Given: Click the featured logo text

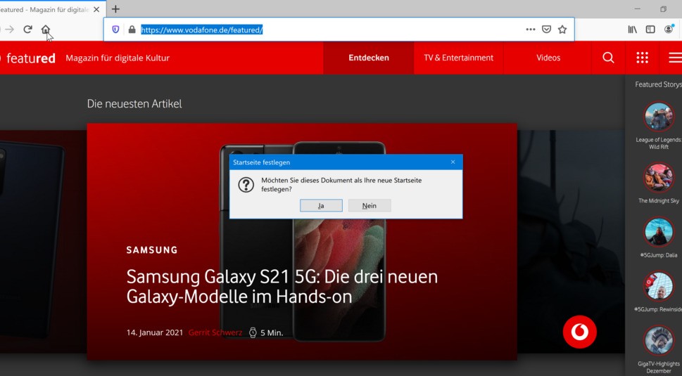Looking at the screenshot, I should click(x=31, y=58).
